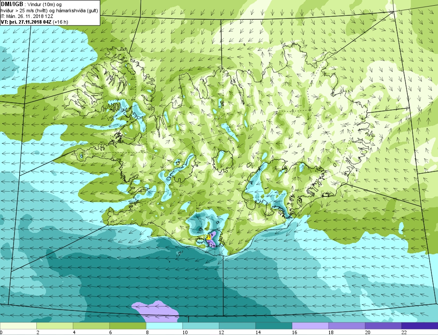This screenshot has width=438, height=335.
Task: Click the 0–2 m/s palest legend swatch
Action: (18, 326)
